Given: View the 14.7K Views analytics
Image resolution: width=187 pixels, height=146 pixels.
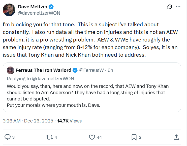Looking at the screenshot, I should [69, 121].
